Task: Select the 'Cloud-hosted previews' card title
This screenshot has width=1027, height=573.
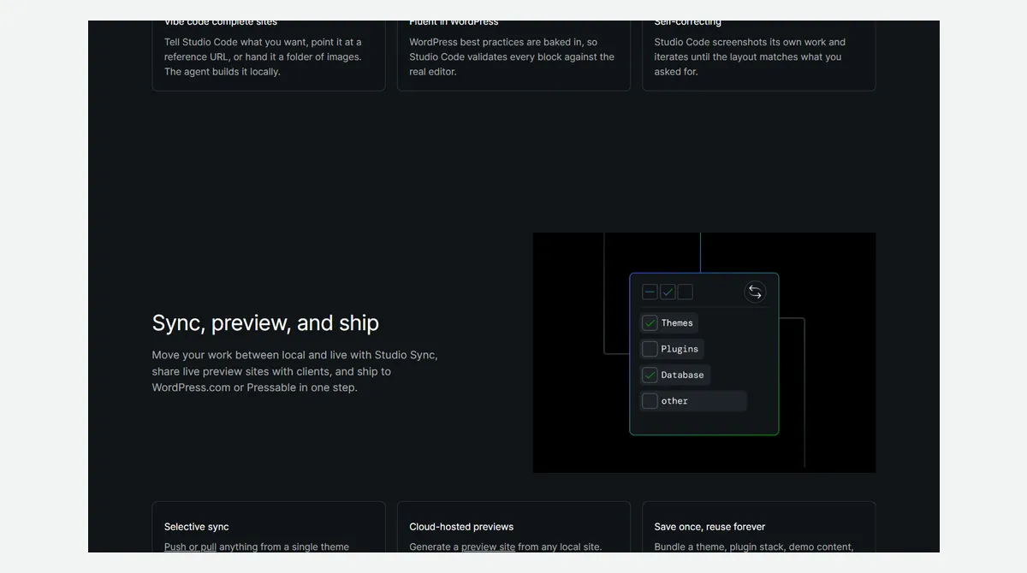Action: coord(461,527)
